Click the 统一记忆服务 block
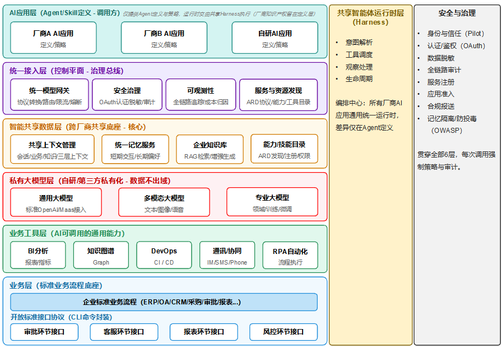The image size is (502, 347). 135,149
